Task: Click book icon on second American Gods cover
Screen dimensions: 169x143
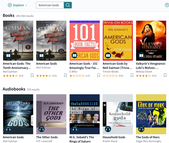Action: tap(41, 56)
